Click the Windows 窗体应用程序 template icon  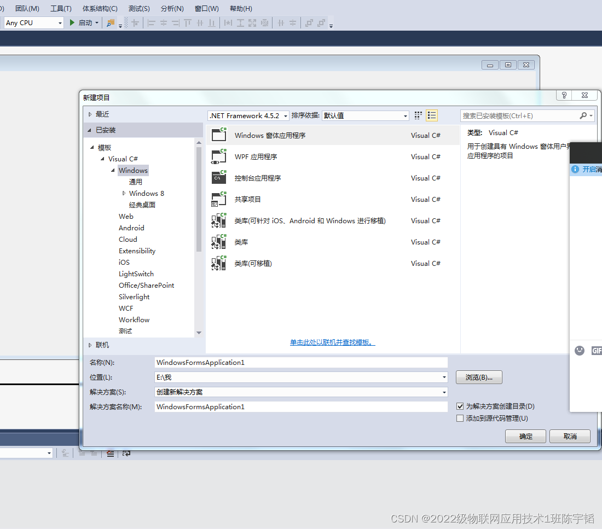219,135
